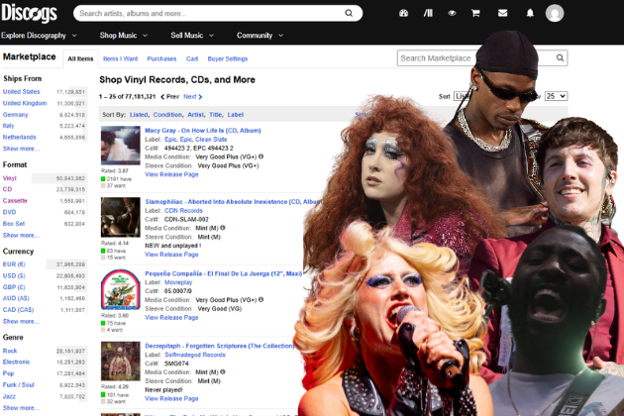
Task: Open the dashboard gauge icon
Action: (x=403, y=14)
